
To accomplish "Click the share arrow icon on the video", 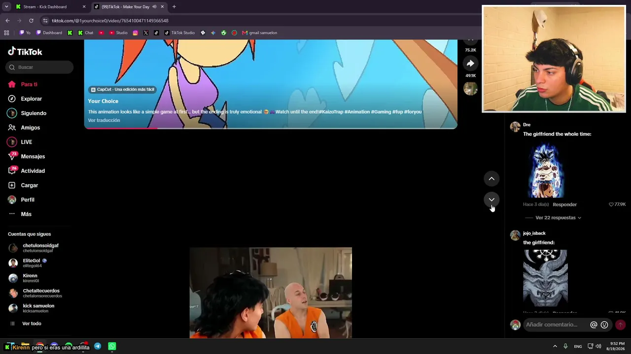I will pos(470,63).
